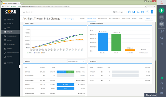Click the Extra Expenses margin bar
Image resolution: width=166 pixels, height=97 pixels.
pyautogui.click(x=65, y=88)
